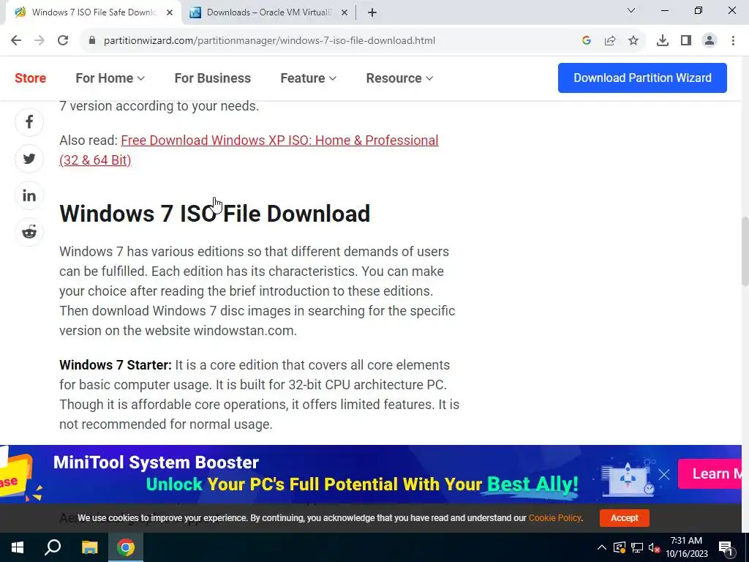Click the page vertical scrollbar thumb
The height and width of the screenshot is (562, 749).
(745, 251)
